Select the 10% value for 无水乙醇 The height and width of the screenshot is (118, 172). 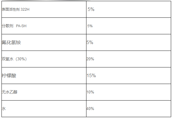(90, 92)
